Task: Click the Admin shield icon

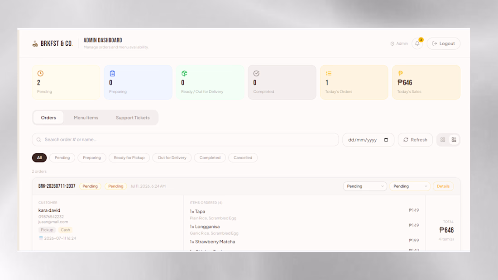Action: [x=392, y=43]
